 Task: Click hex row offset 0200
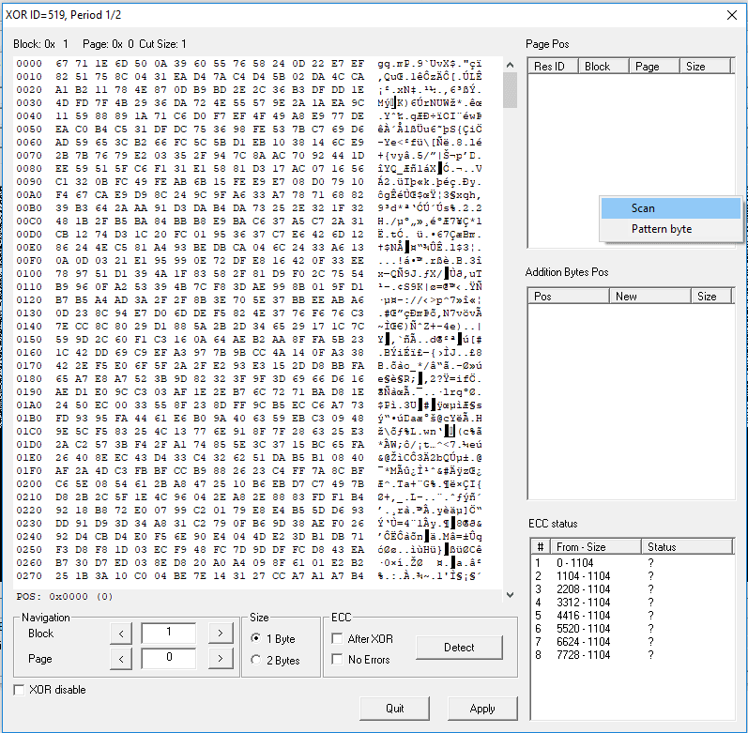[29, 483]
